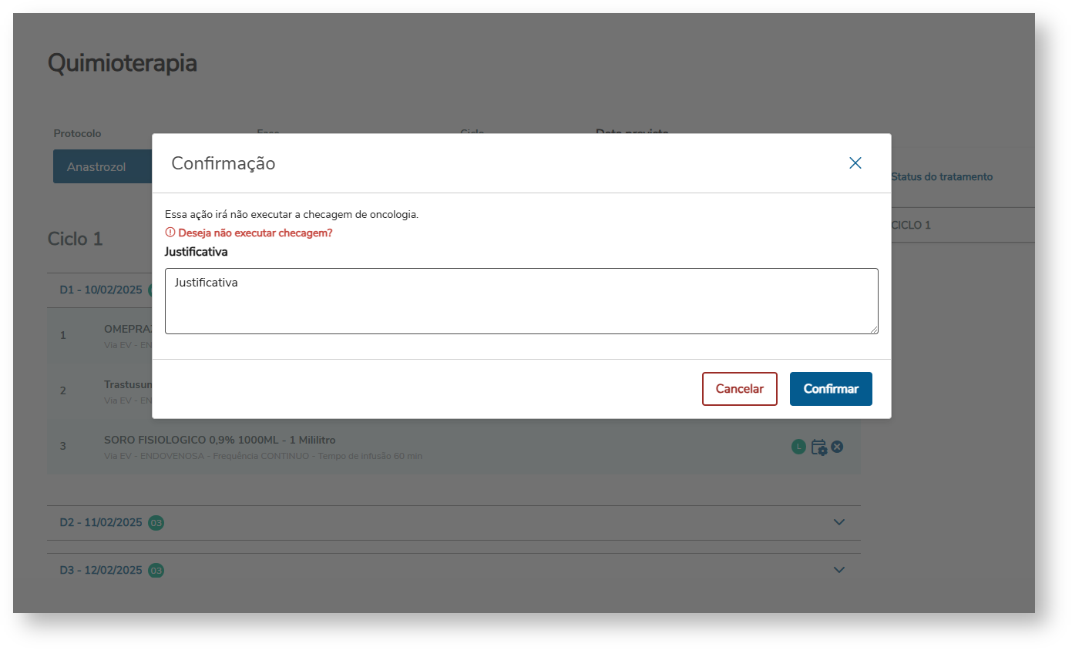
Task: Collapse the D1 - 10/02/2025 section header
Action: click(101, 290)
